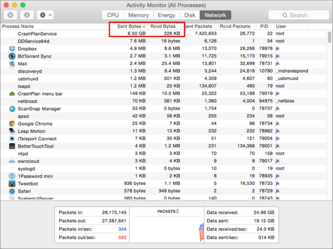Click the Data sent 19.12 GB value

tap(264, 221)
